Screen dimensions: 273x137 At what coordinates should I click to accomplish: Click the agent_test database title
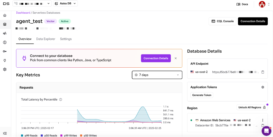(29, 21)
